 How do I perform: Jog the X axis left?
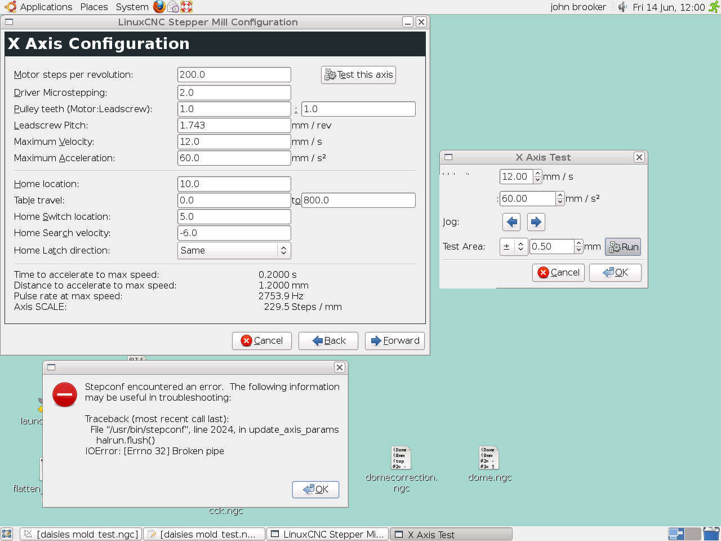[511, 222]
